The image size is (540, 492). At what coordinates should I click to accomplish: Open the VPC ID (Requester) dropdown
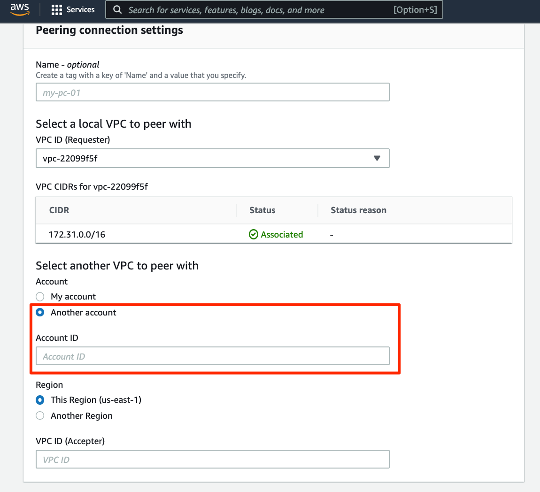[x=212, y=158]
